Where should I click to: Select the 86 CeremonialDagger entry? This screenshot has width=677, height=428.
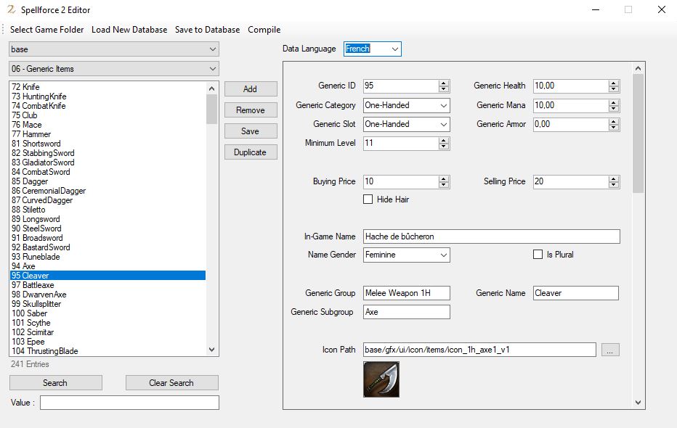click(108, 191)
